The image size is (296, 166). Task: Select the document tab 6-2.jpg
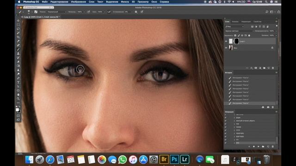tap(40, 17)
